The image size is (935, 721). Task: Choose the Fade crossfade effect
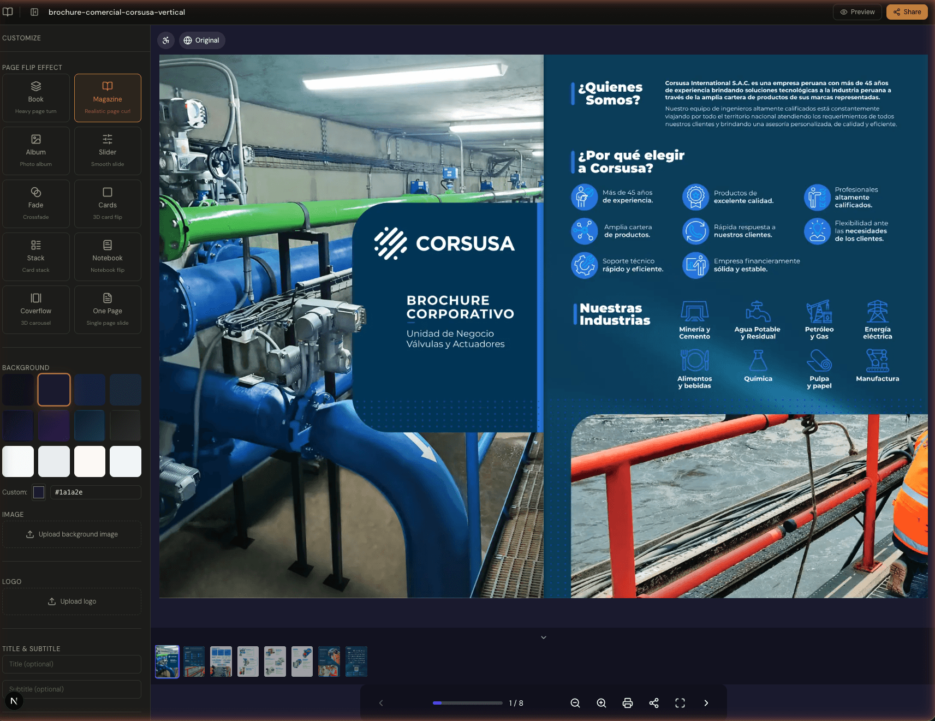point(35,203)
